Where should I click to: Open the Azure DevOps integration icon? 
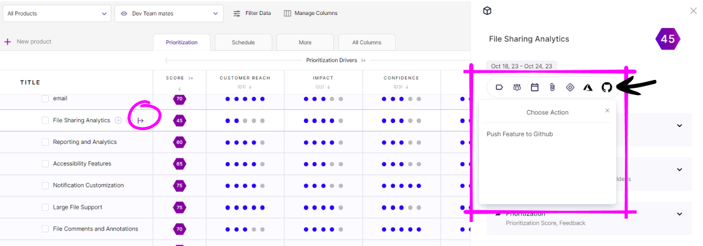pyautogui.click(x=588, y=87)
